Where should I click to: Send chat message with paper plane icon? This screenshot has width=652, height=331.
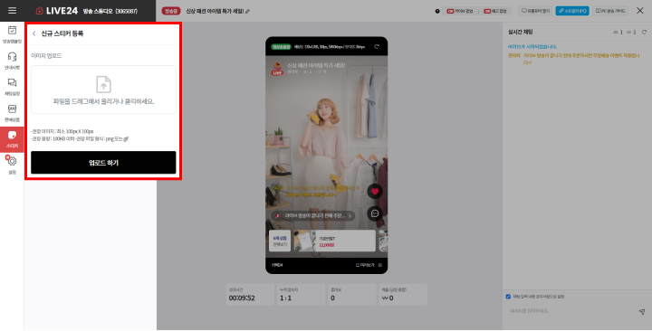click(x=642, y=311)
